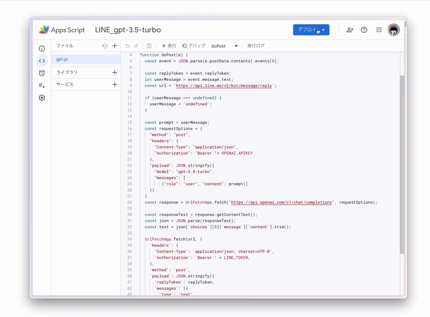Viewport: 430px width, 317px height.
Task: Click the OPENAI_APIKEY variable text
Action: point(237,153)
